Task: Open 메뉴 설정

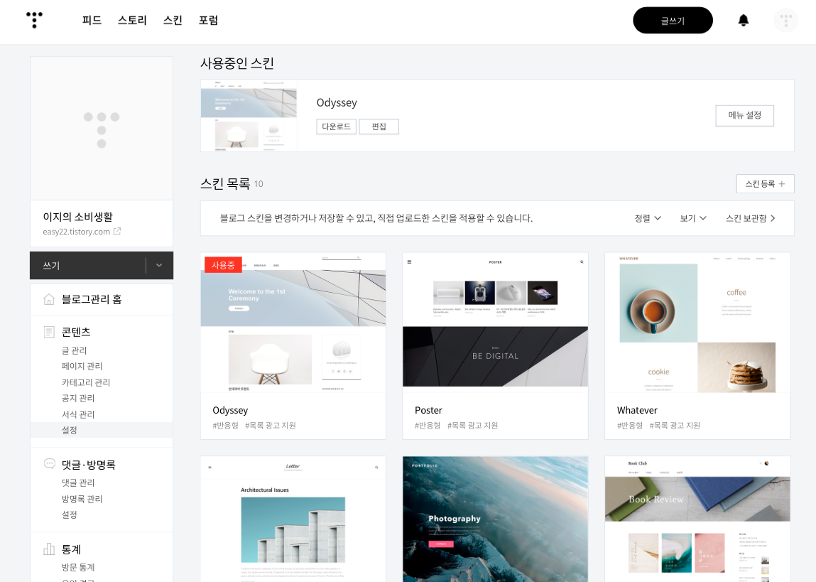Action: pyautogui.click(x=745, y=116)
